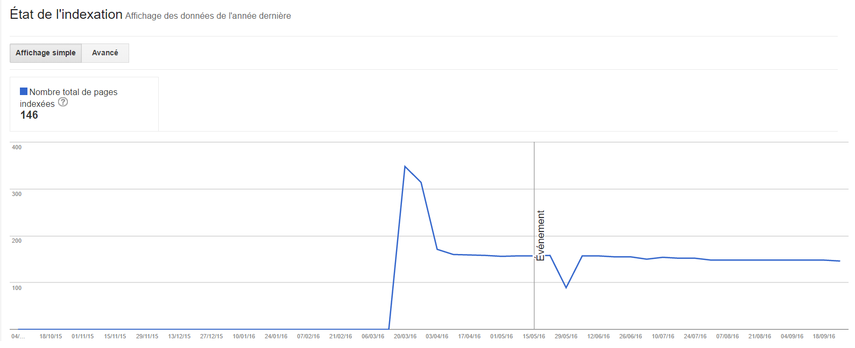
Task: Click the 400 y-axis value label
Action: click(17, 147)
